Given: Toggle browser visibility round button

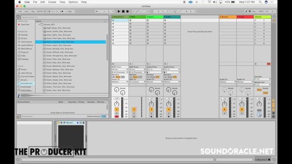Looking at the screenshot, I should pyautogui.click(x=18, y=16).
